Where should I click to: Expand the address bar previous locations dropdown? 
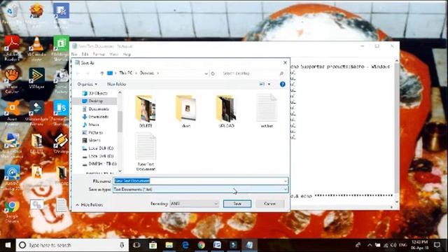[206, 73]
